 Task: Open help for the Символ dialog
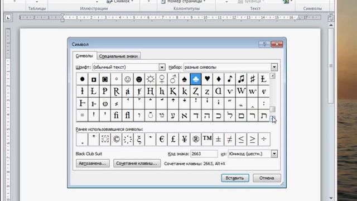tap(264, 44)
